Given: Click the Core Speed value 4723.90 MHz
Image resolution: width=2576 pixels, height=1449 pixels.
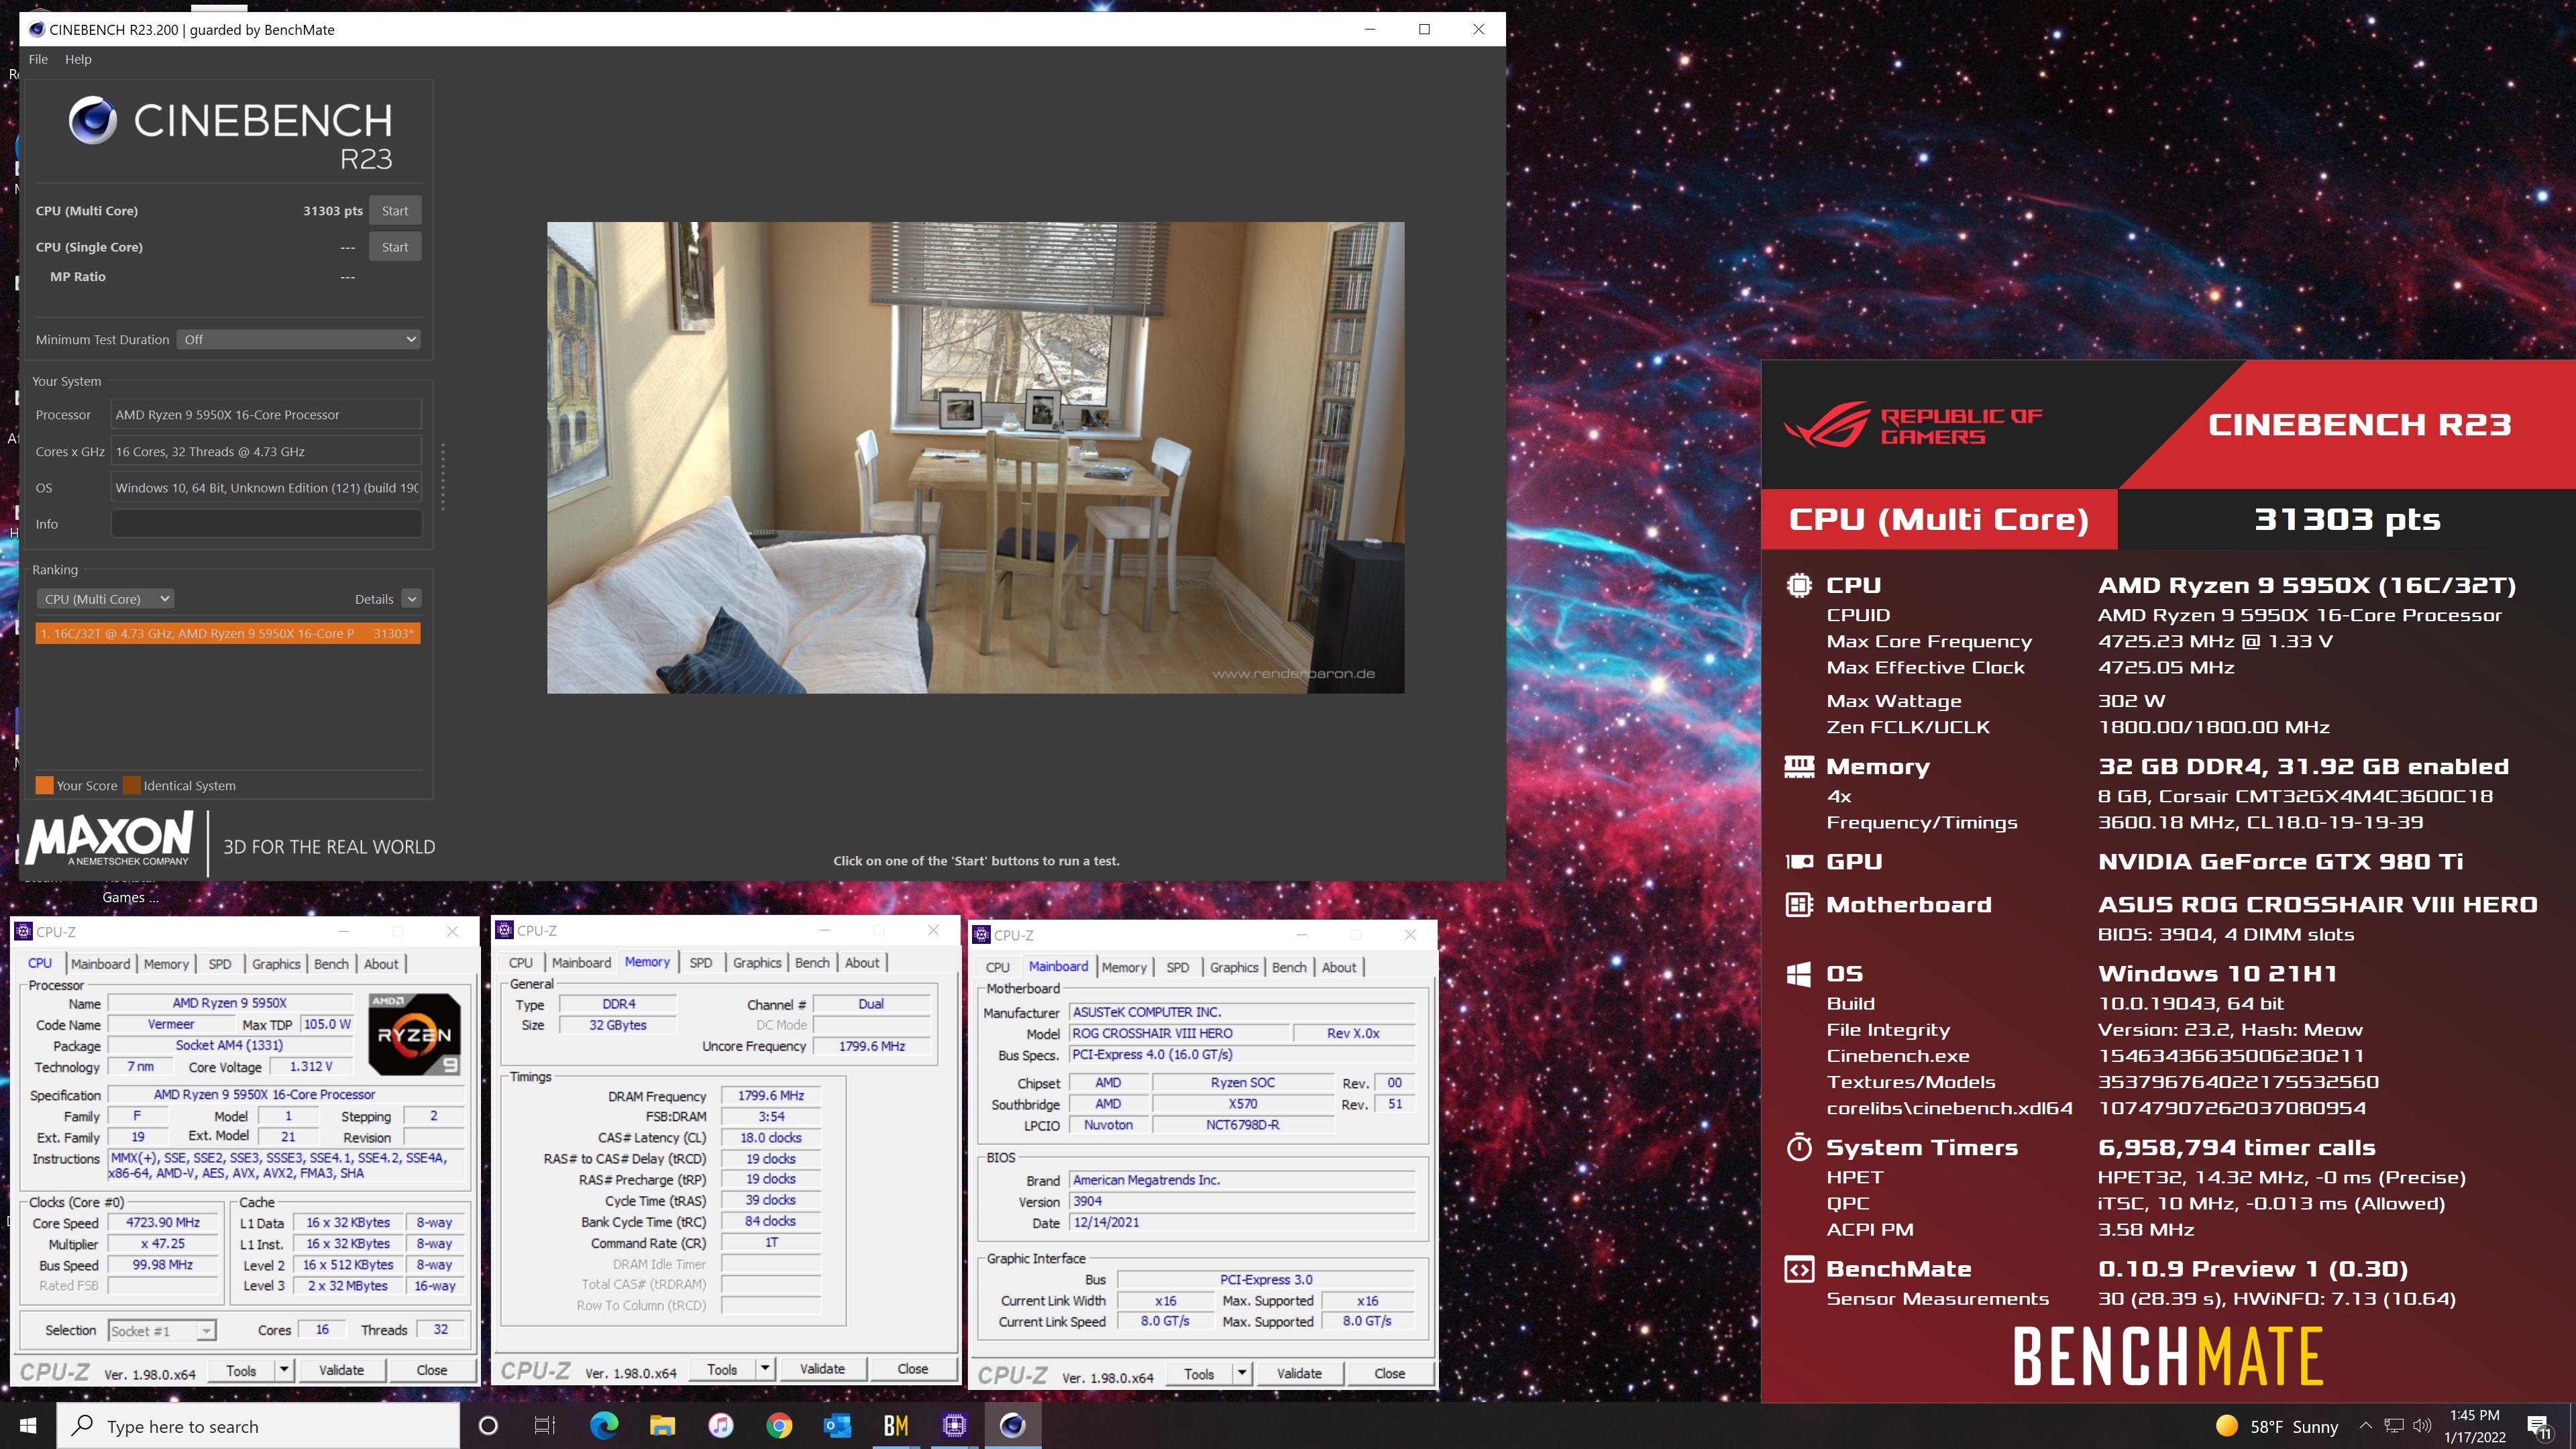Looking at the screenshot, I should [162, 1222].
